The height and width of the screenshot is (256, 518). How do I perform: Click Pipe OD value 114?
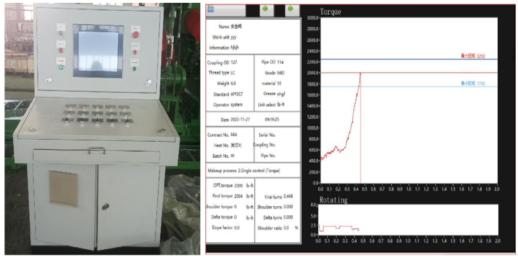tap(280, 62)
